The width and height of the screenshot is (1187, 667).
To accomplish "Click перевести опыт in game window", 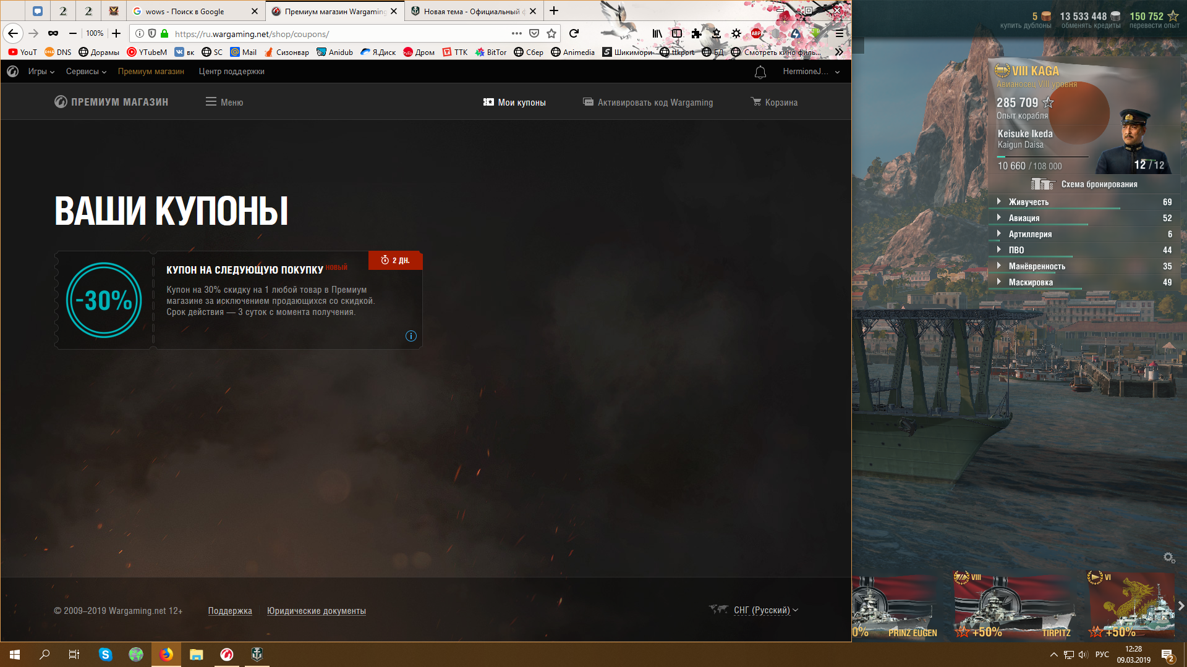I will (x=1154, y=26).
